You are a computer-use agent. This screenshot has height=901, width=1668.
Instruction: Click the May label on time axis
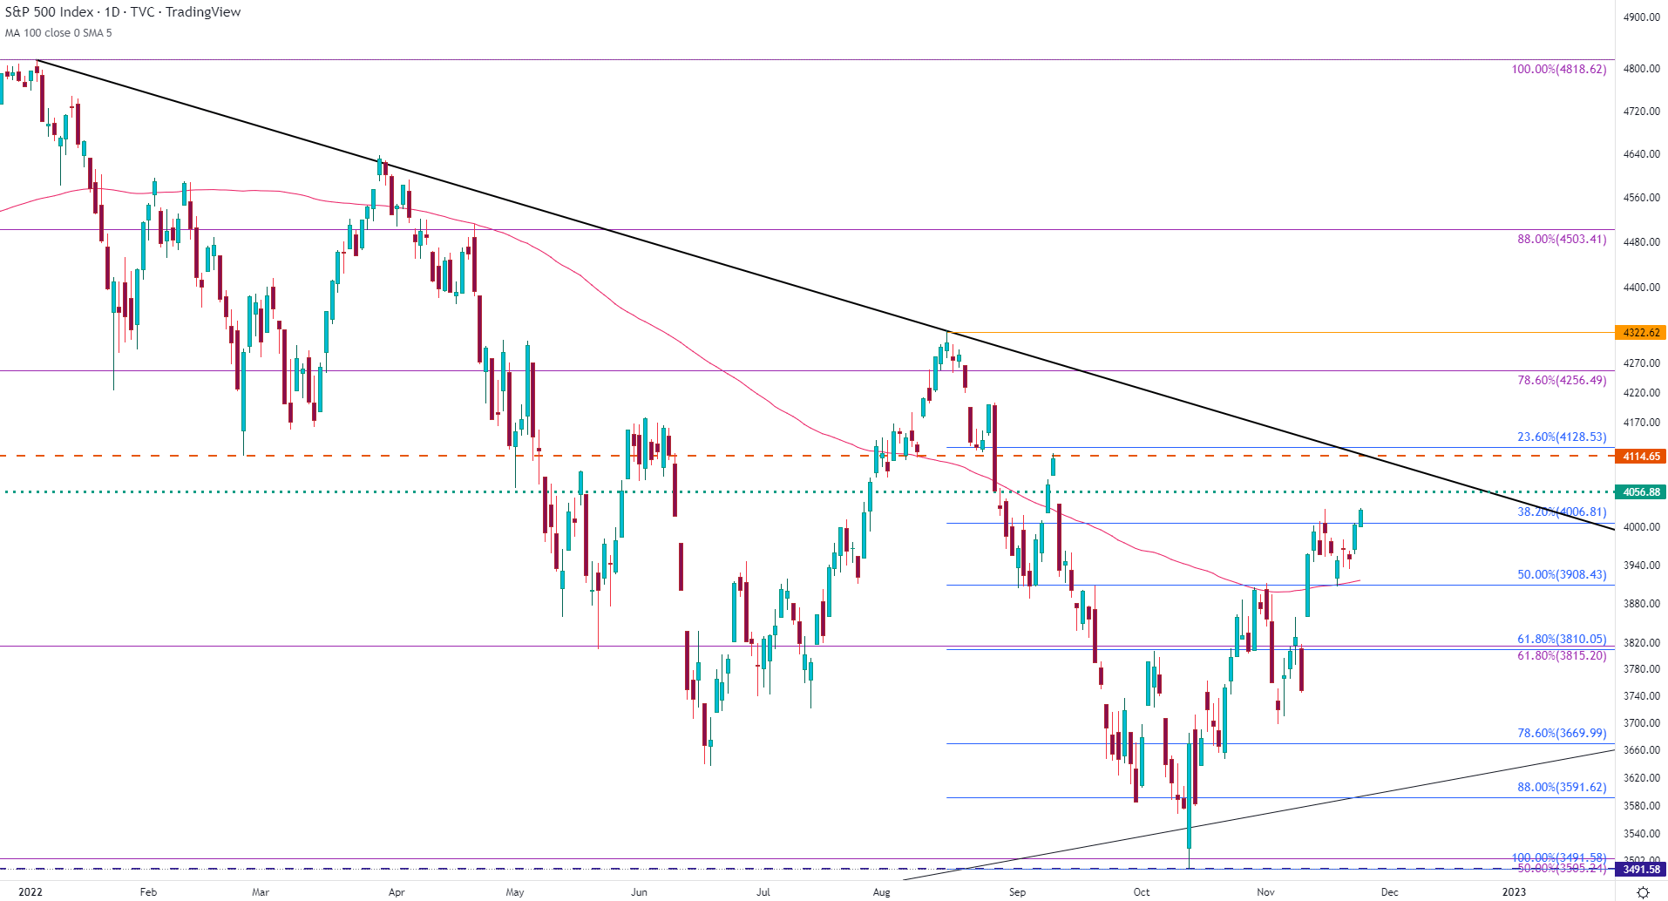515,892
